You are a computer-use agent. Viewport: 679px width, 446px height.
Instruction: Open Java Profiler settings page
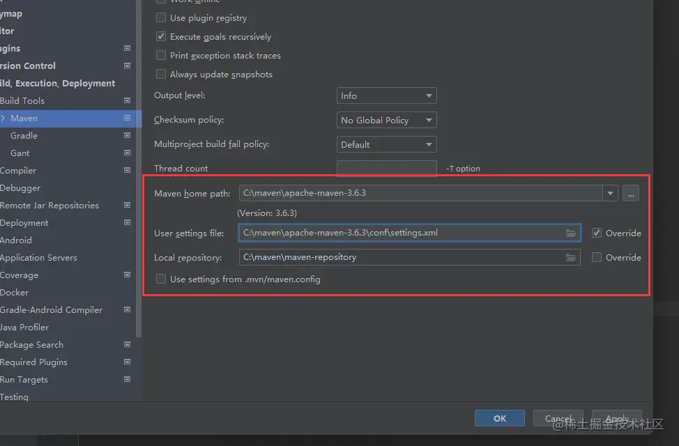[x=24, y=327]
